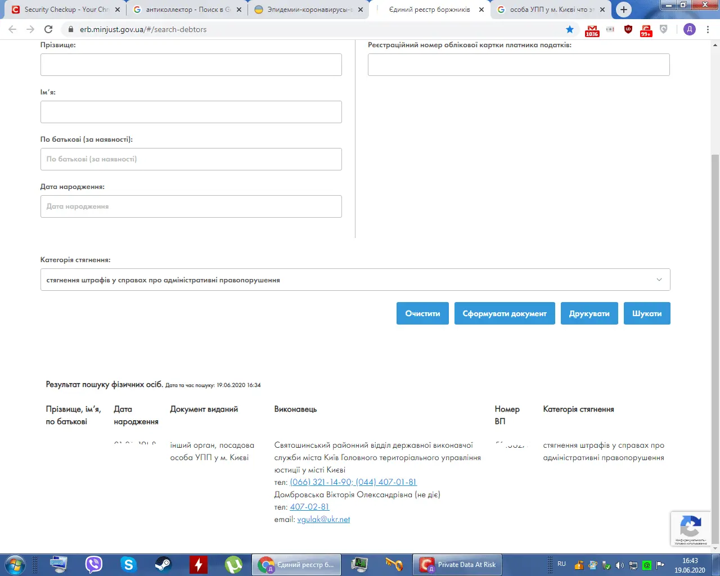
Task: Open the Chrome profile avatar "Д"
Action: pos(690,29)
